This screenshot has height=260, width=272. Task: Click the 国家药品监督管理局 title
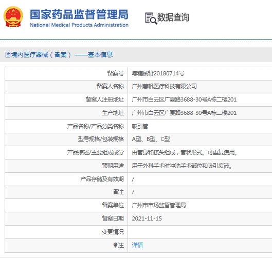pyautogui.click(x=79, y=14)
